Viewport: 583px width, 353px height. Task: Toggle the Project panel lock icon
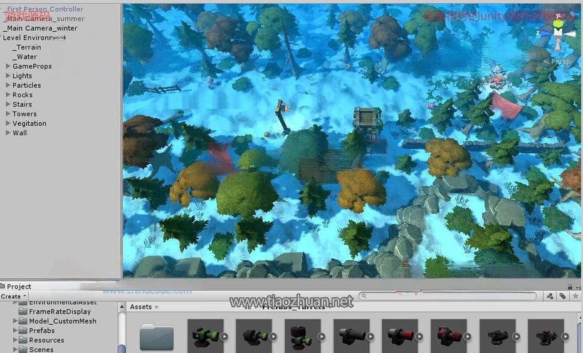(x=570, y=287)
